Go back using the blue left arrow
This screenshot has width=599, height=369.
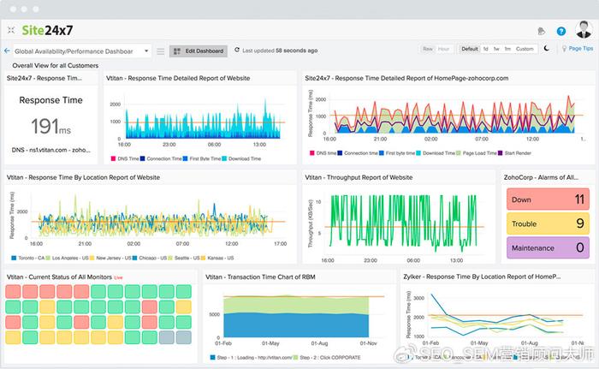pos(7,51)
